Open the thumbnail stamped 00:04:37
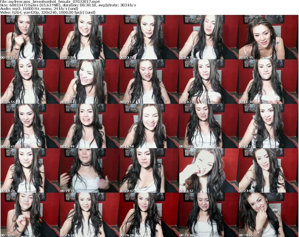299x237 pixels. [x=209, y=37]
